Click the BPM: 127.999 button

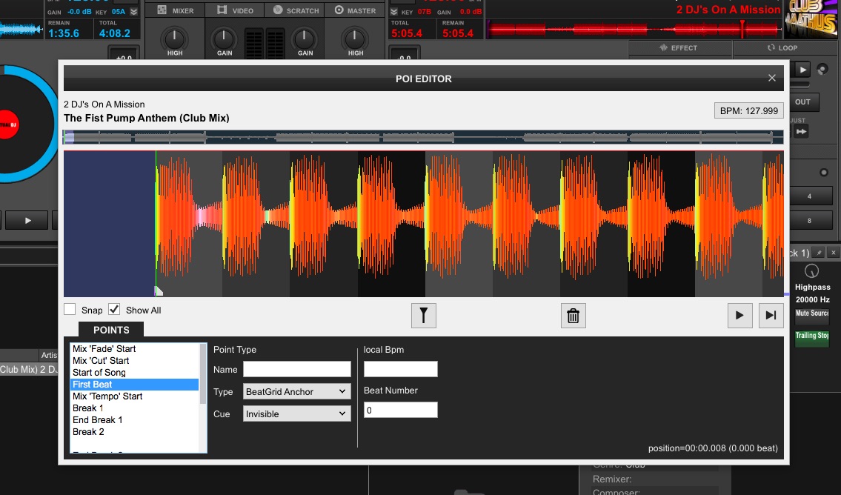(x=748, y=110)
